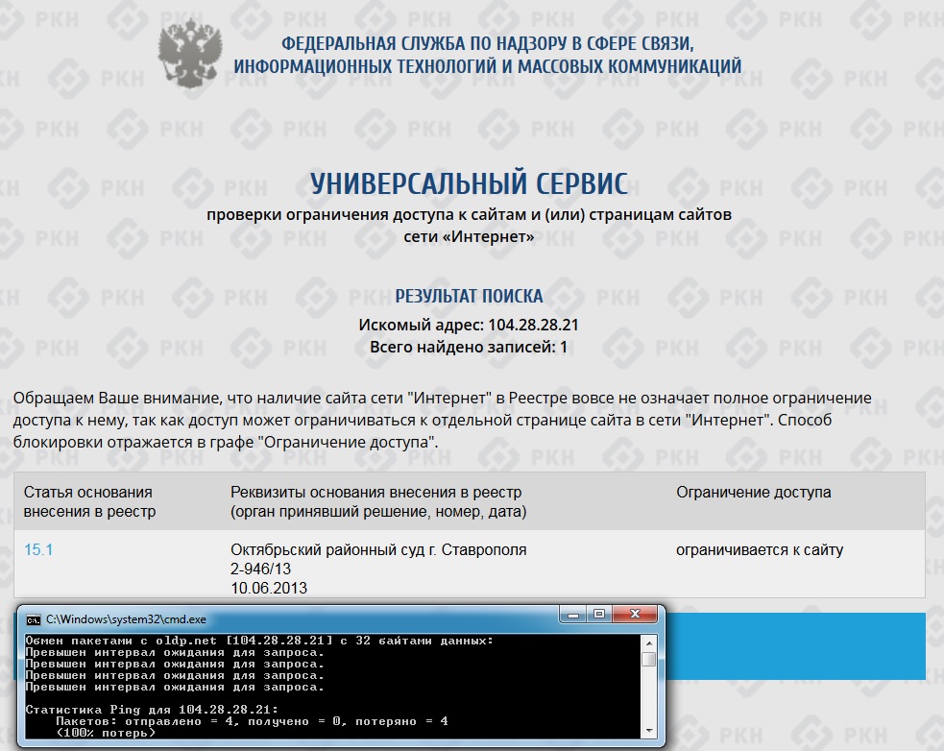Click the Russian eagle emblem logo
The height and width of the screenshot is (751, 944).
click(190, 53)
